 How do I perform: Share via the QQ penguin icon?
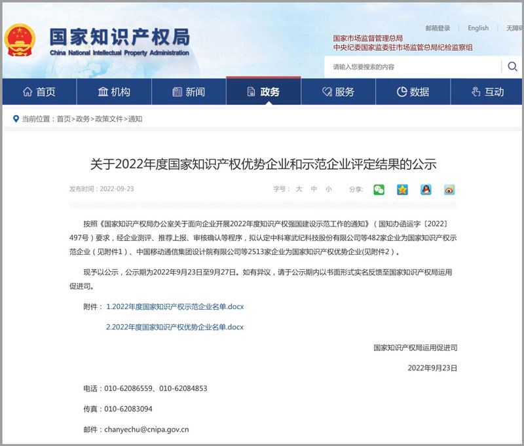coord(426,189)
